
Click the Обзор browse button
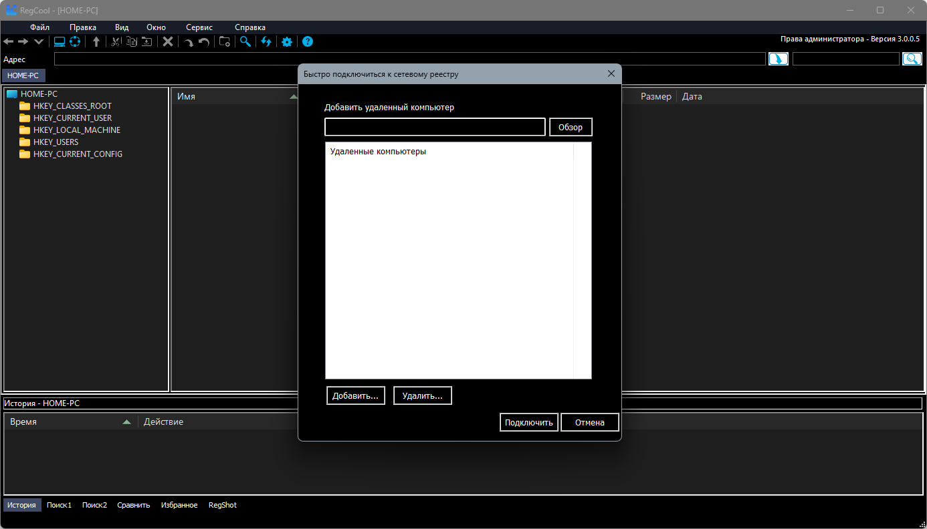pyautogui.click(x=571, y=128)
